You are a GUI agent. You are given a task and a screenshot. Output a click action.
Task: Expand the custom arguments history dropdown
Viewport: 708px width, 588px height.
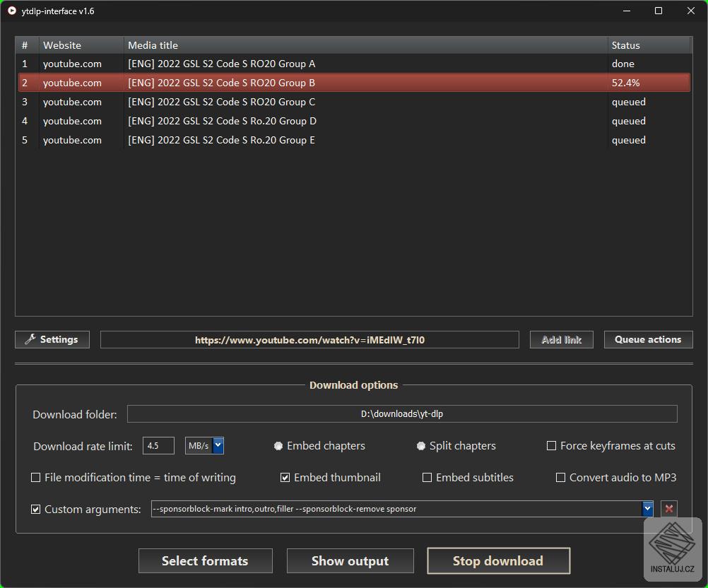(647, 509)
